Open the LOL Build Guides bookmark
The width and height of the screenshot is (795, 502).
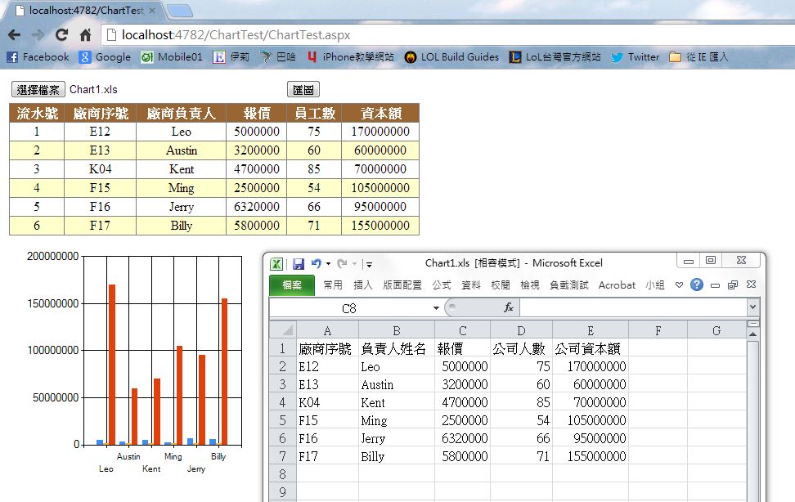(451, 57)
